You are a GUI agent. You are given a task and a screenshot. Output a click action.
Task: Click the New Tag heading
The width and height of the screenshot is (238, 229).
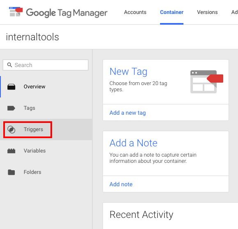coord(128,72)
